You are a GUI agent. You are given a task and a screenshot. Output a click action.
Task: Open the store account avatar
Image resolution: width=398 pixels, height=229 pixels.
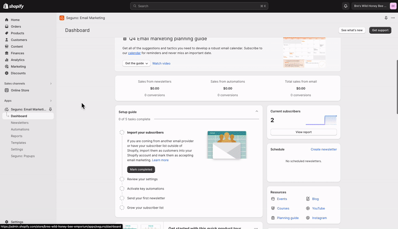[x=393, y=6]
